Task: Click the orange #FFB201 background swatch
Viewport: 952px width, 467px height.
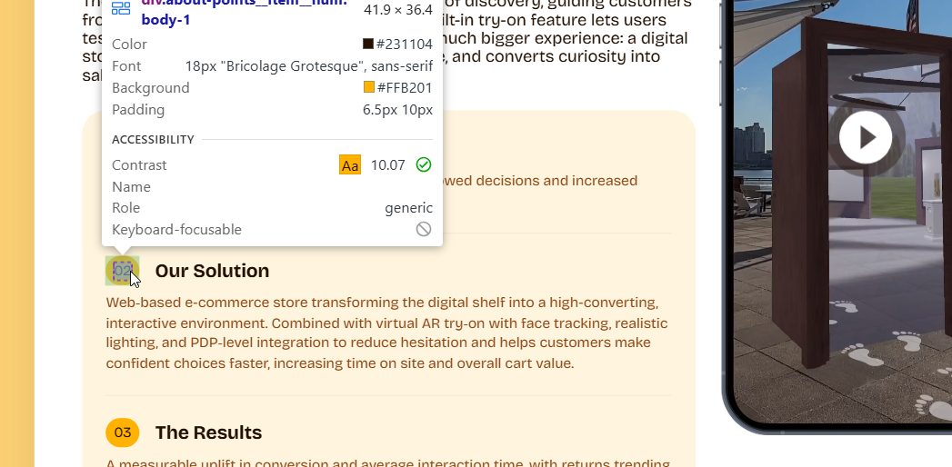Action: click(x=368, y=87)
